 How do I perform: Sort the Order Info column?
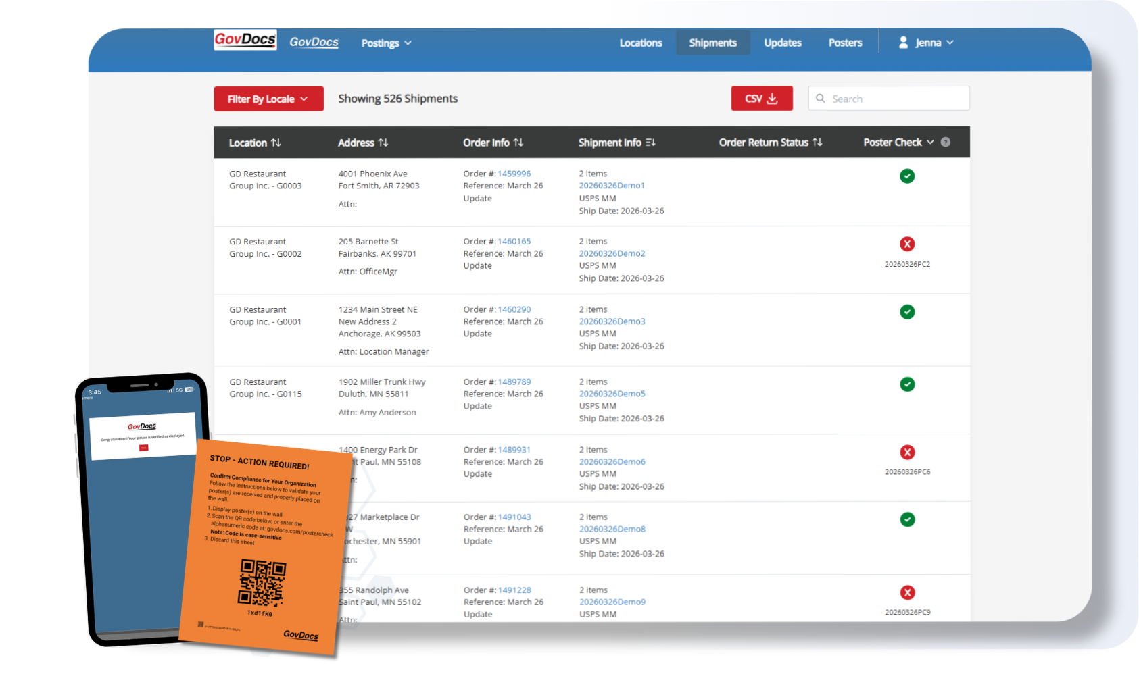click(x=518, y=143)
